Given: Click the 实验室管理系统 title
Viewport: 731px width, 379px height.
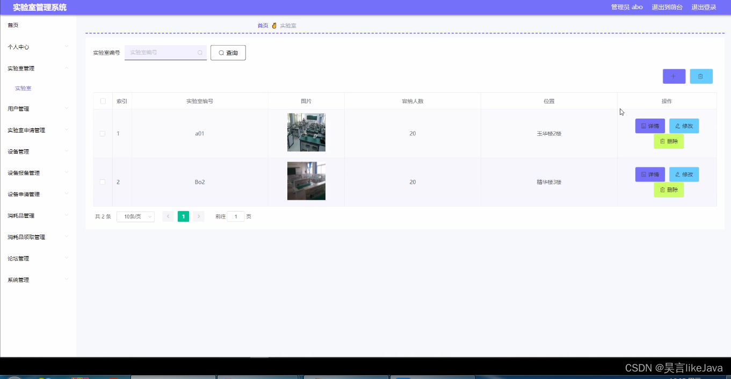Looking at the screenshot, I should (x=40, y=8).
